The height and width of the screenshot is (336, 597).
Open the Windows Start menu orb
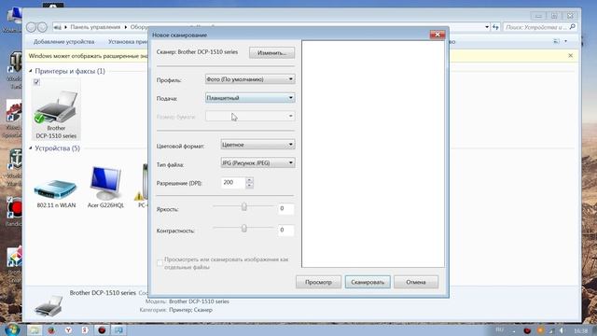pyautogui.click(x=12, y=329)
